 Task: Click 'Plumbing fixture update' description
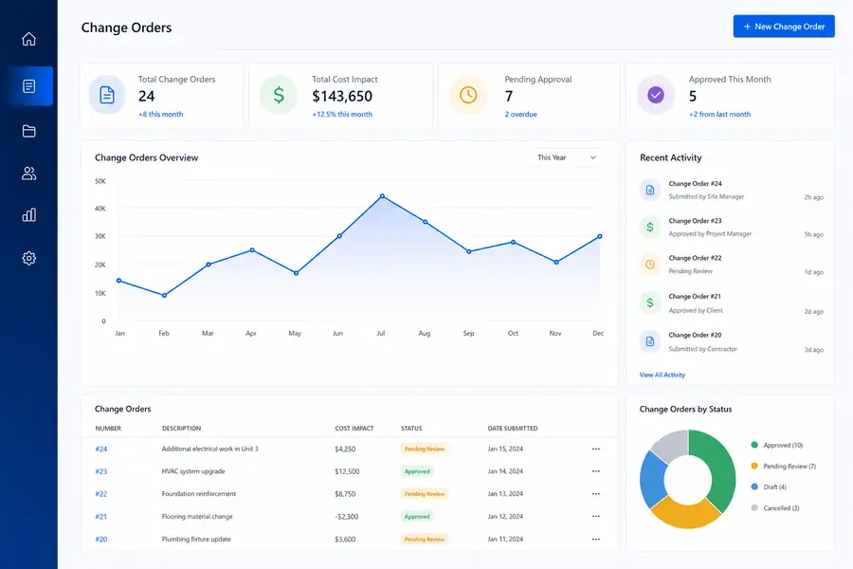click(196, 539)
